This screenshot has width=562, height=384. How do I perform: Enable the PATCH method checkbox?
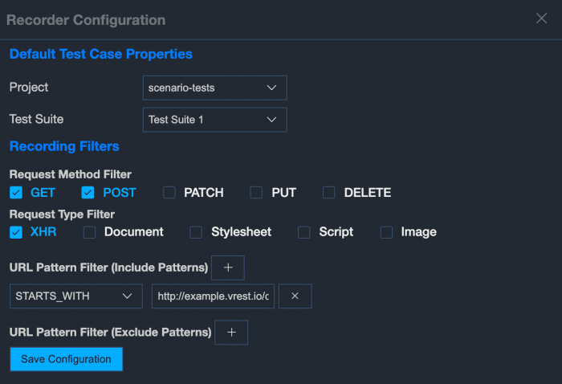coord(169,193)
